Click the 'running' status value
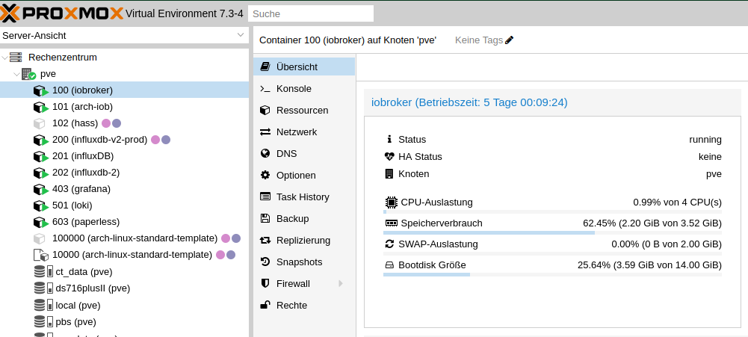 click(x=705, y=140)
